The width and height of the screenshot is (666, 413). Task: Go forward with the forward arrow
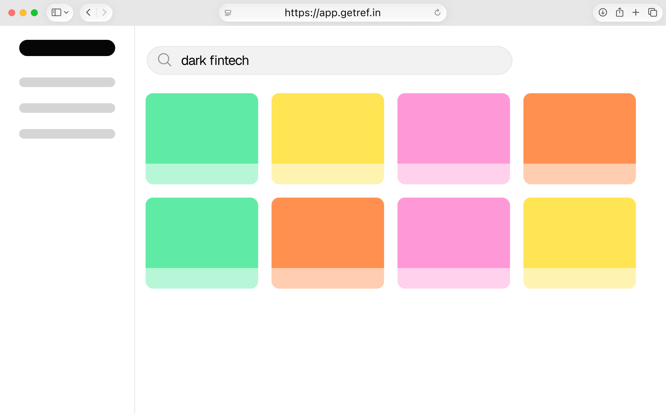(104, 13)
